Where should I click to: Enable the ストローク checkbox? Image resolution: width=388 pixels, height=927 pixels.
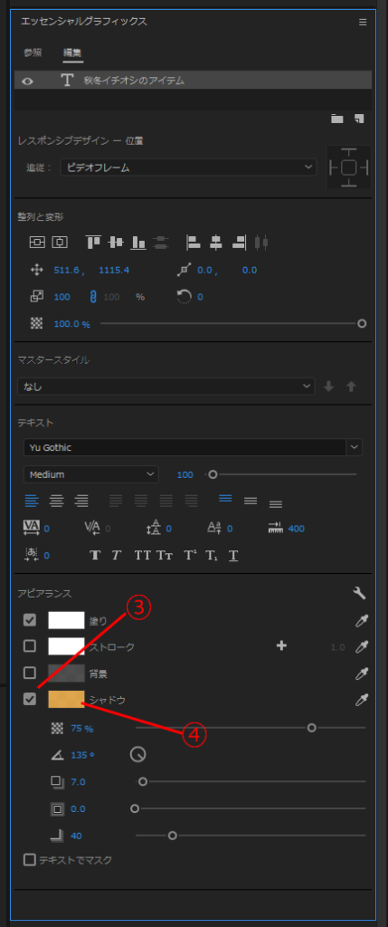(30, 646)
